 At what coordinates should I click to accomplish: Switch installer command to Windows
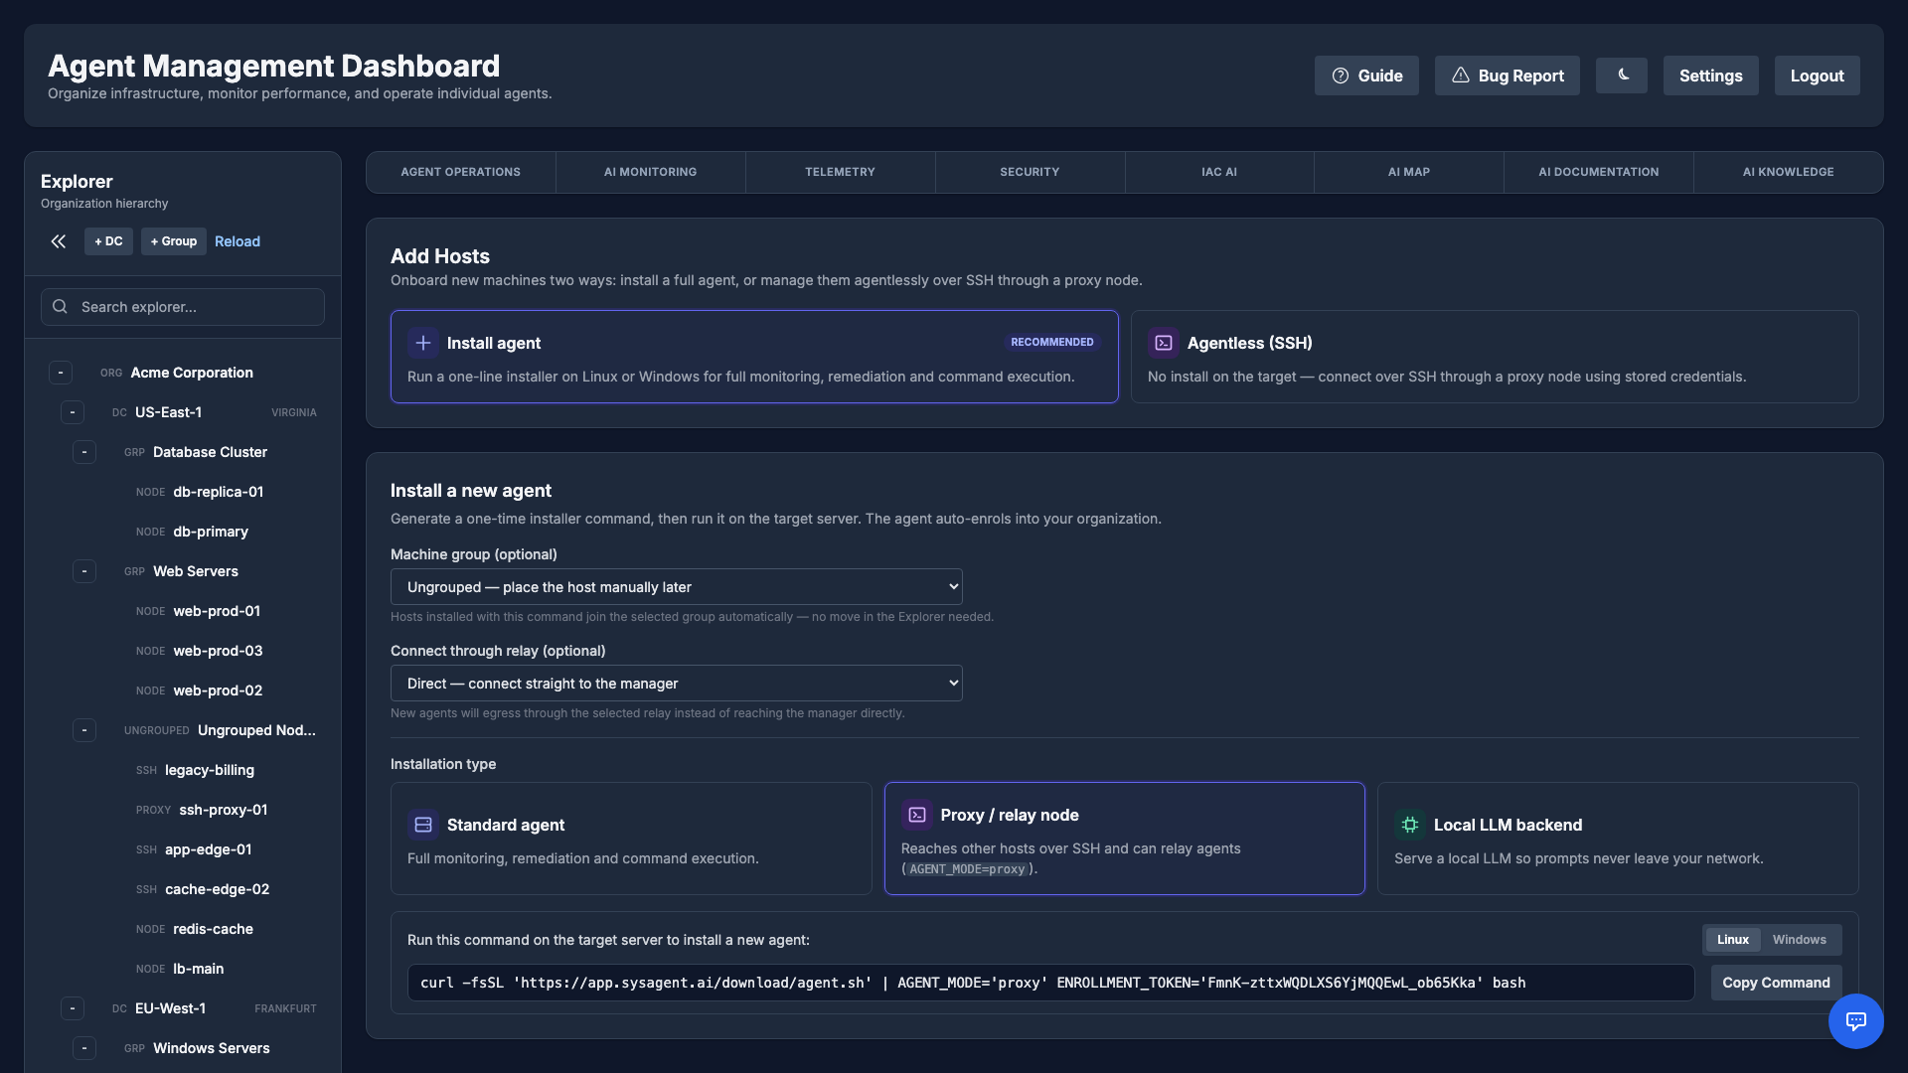(1800, 940)
